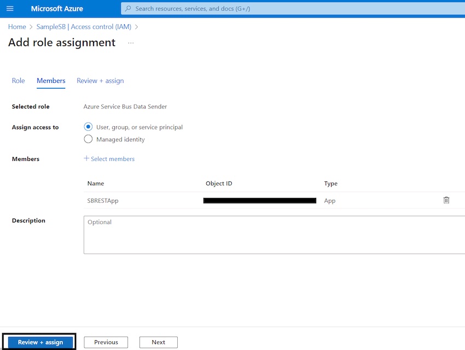Screen dimensions: 465x350
Task: Switch to the Role tab
Action: point(18,81)
